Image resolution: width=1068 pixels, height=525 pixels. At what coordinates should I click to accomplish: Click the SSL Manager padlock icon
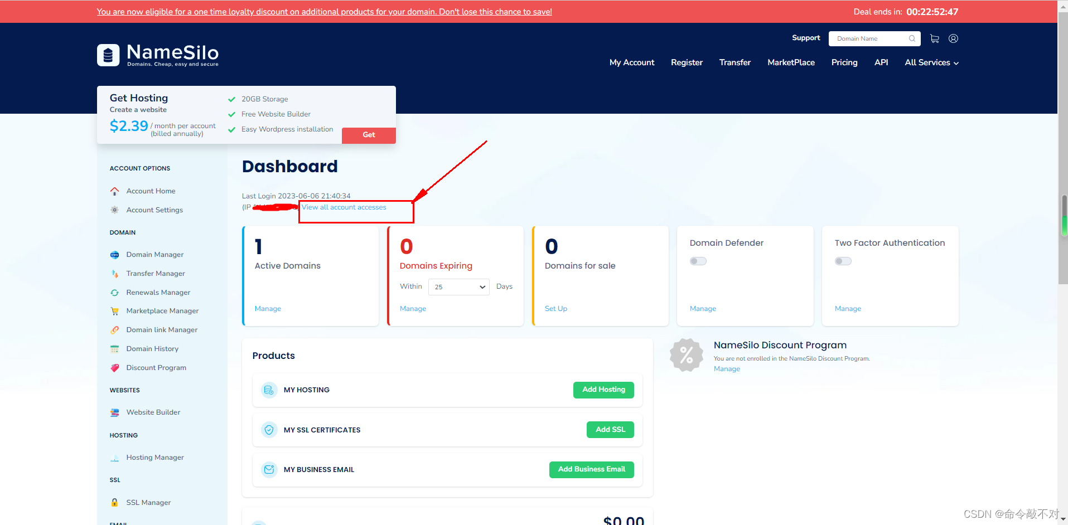[x=114, y=503]
